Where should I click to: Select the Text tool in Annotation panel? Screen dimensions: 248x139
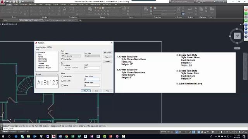point(65,10)
